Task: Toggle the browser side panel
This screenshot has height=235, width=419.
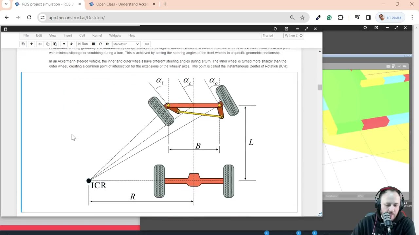Action: coord(368,17)
